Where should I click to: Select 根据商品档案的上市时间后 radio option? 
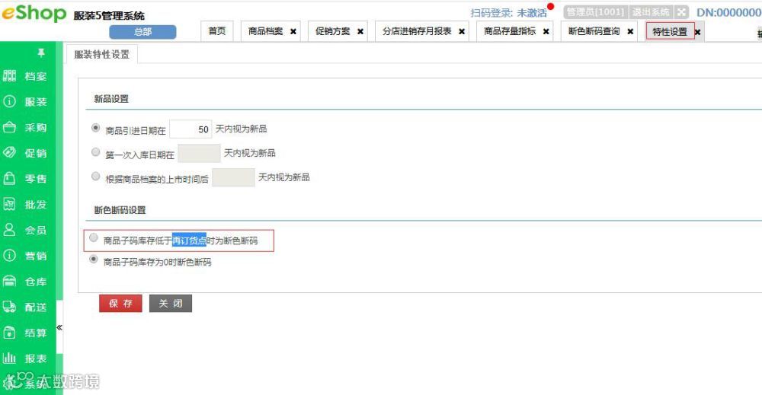96,177
